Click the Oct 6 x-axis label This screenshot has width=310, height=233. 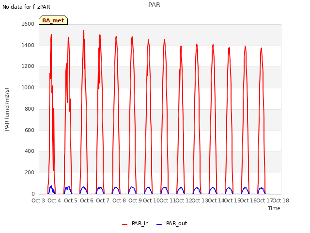[87, 200]
